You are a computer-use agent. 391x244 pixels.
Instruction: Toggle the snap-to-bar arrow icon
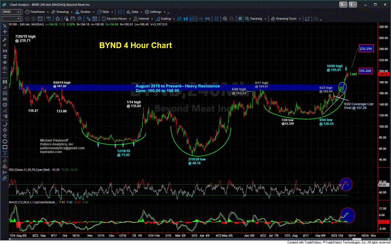(x=5, y=172)
